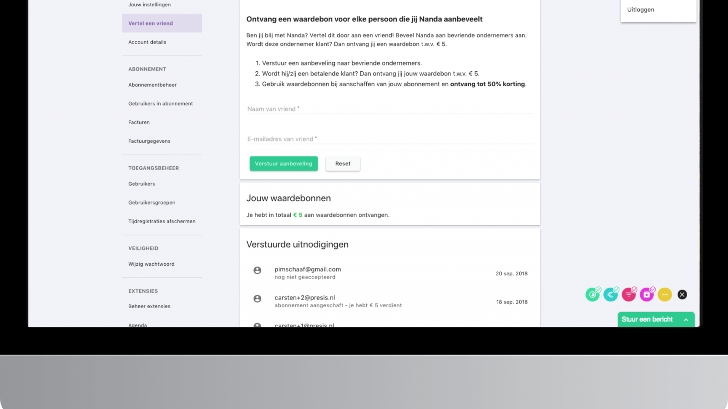728x409 pixels.
Task: Expand the Stuur een bericht chat chevron
Action: coord(686,320)
